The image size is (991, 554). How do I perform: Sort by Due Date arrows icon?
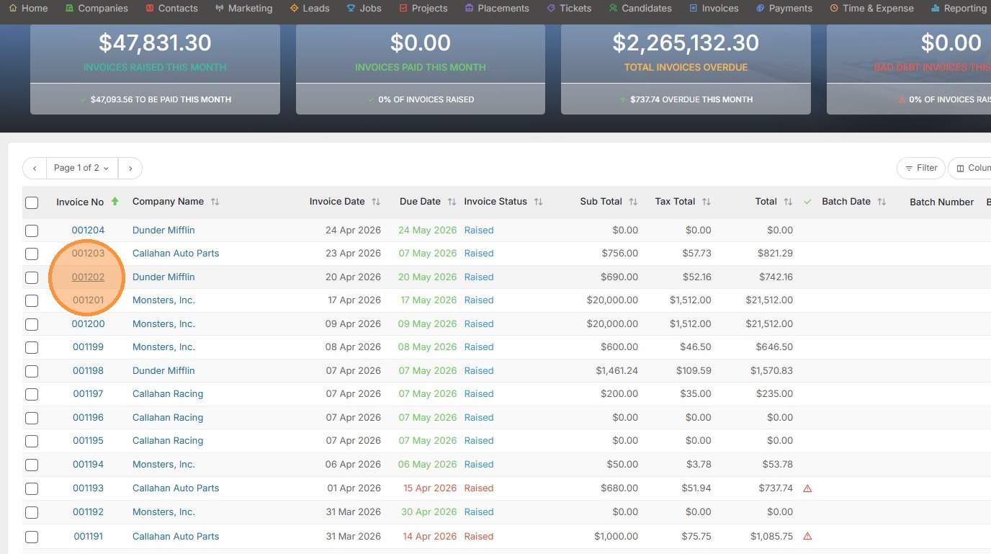point(452,202)
